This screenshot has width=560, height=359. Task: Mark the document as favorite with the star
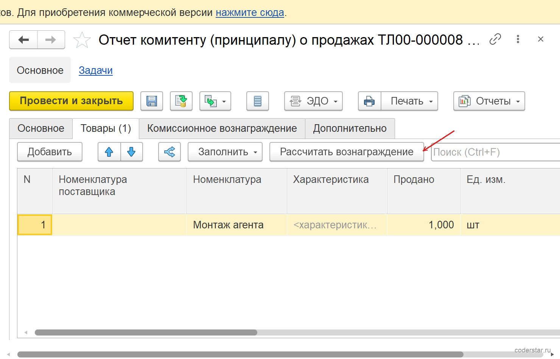[x=82, y=40]
